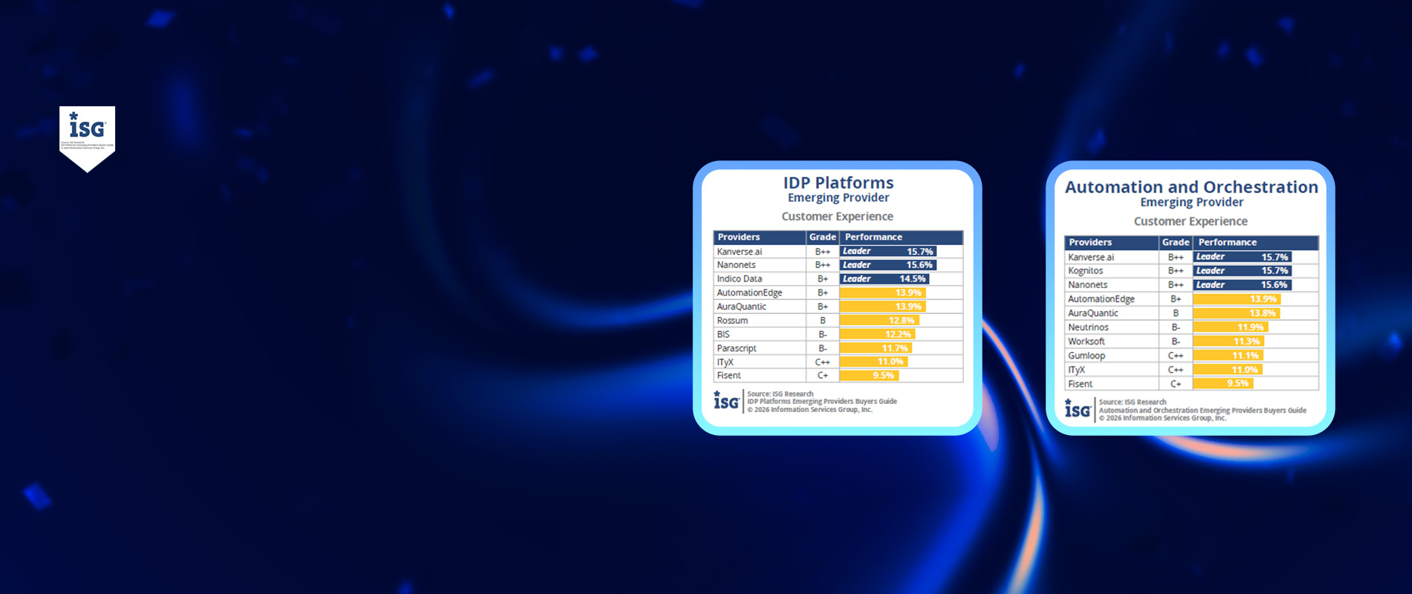Select the "Rossum" provider name
Viewport: 1412px width, 594px height.
tap(733, 321)
